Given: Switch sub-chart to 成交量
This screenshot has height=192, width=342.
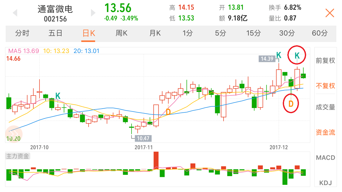Looking at the screenshot, I should (325, 107).
